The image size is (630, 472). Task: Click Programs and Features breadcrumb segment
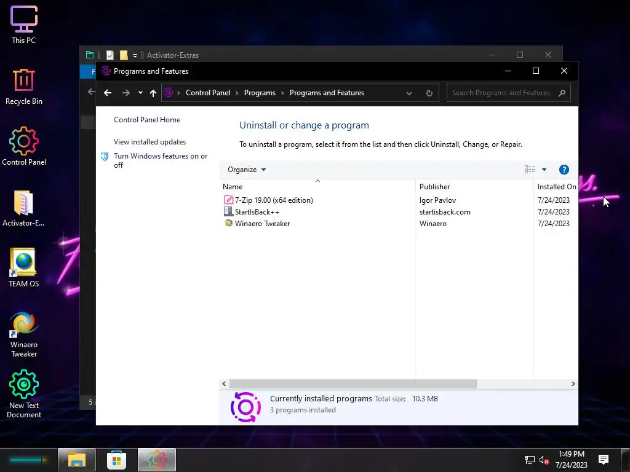[x=327, y=93]
